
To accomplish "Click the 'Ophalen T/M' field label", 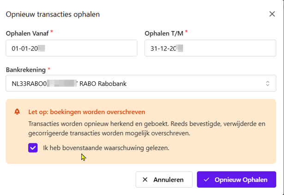I will (x=164, y=33).
